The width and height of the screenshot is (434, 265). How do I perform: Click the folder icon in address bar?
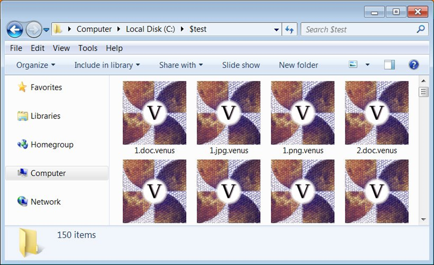tap(57, 29)
